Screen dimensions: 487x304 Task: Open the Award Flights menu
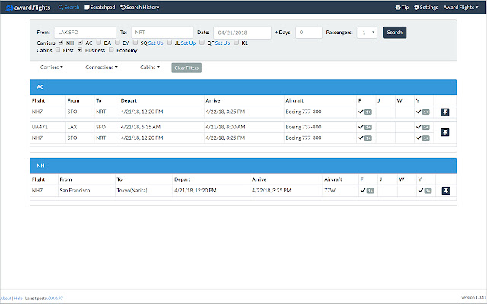point(461,7)
